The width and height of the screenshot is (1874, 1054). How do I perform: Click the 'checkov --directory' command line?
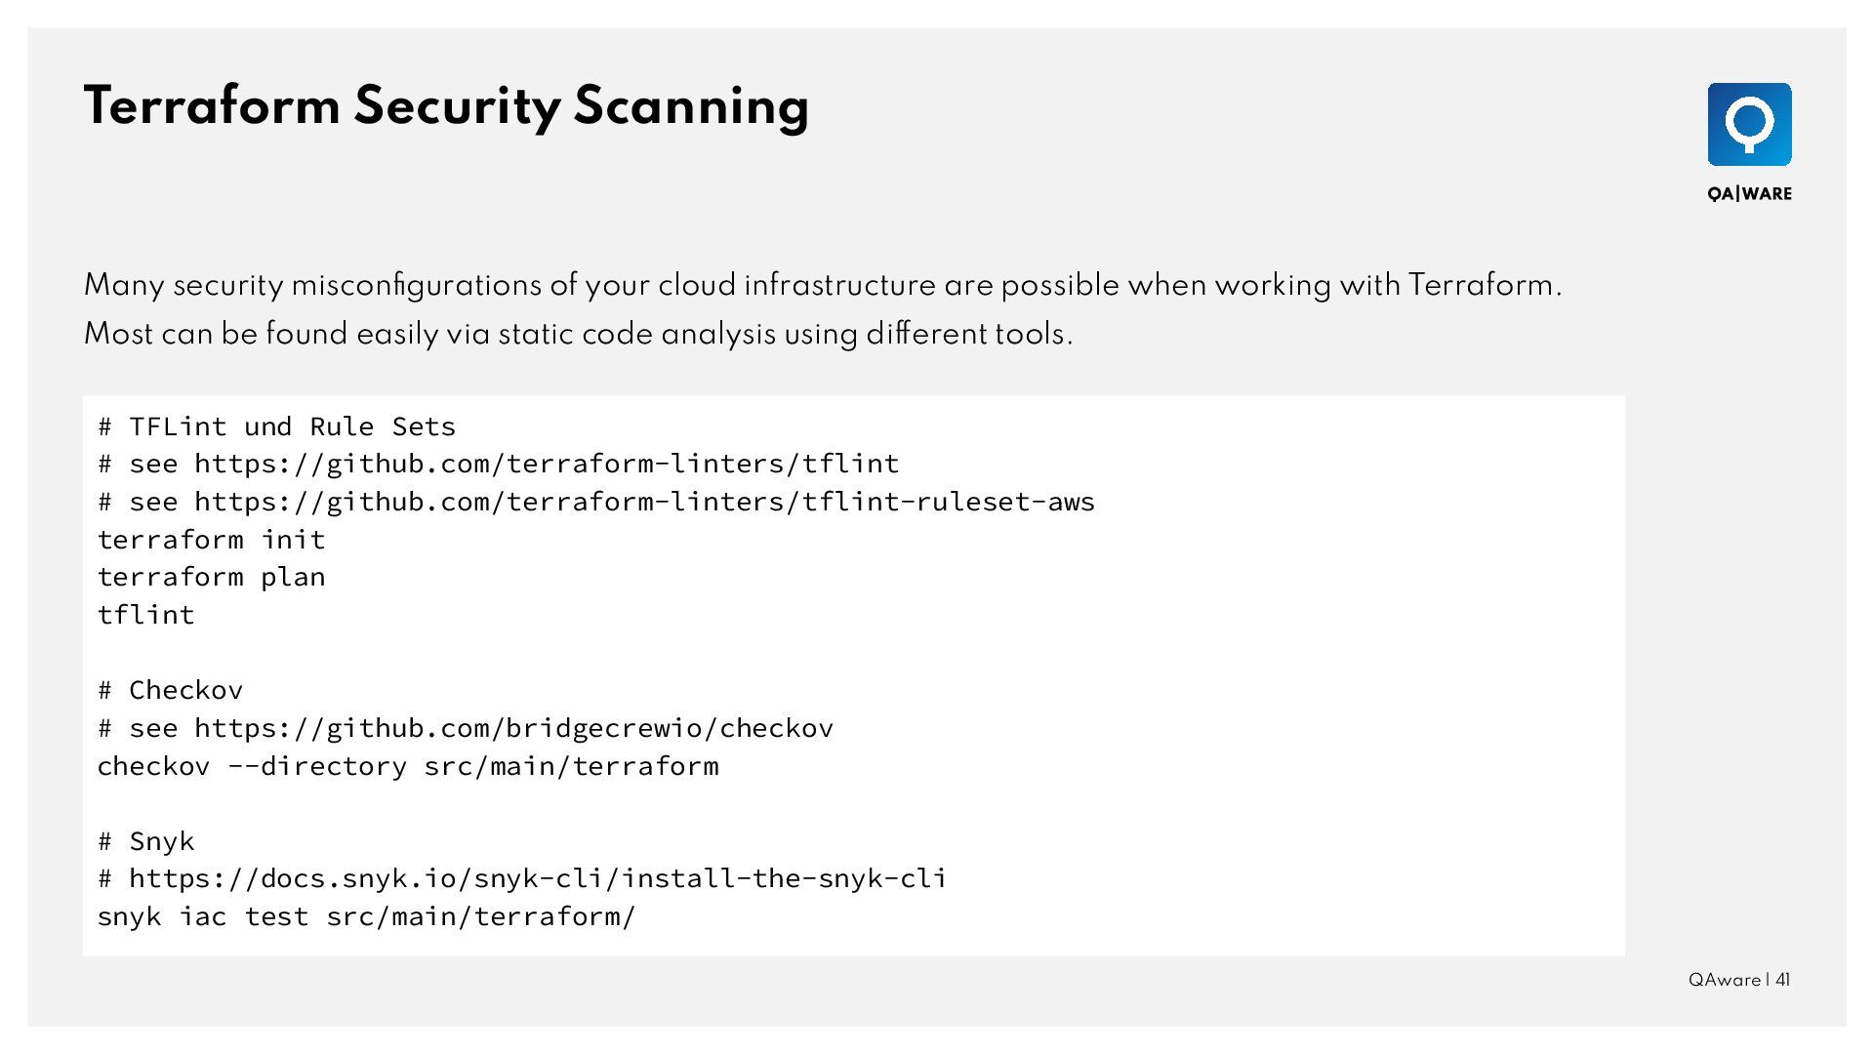407,766
